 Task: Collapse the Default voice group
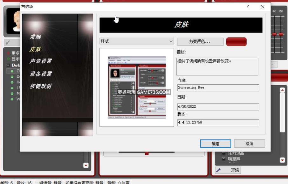click(8, 65)
